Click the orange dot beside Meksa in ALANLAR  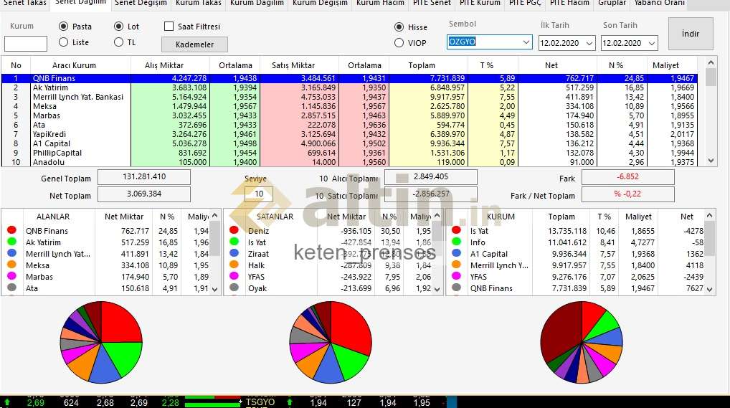click(x=12, y=264)
